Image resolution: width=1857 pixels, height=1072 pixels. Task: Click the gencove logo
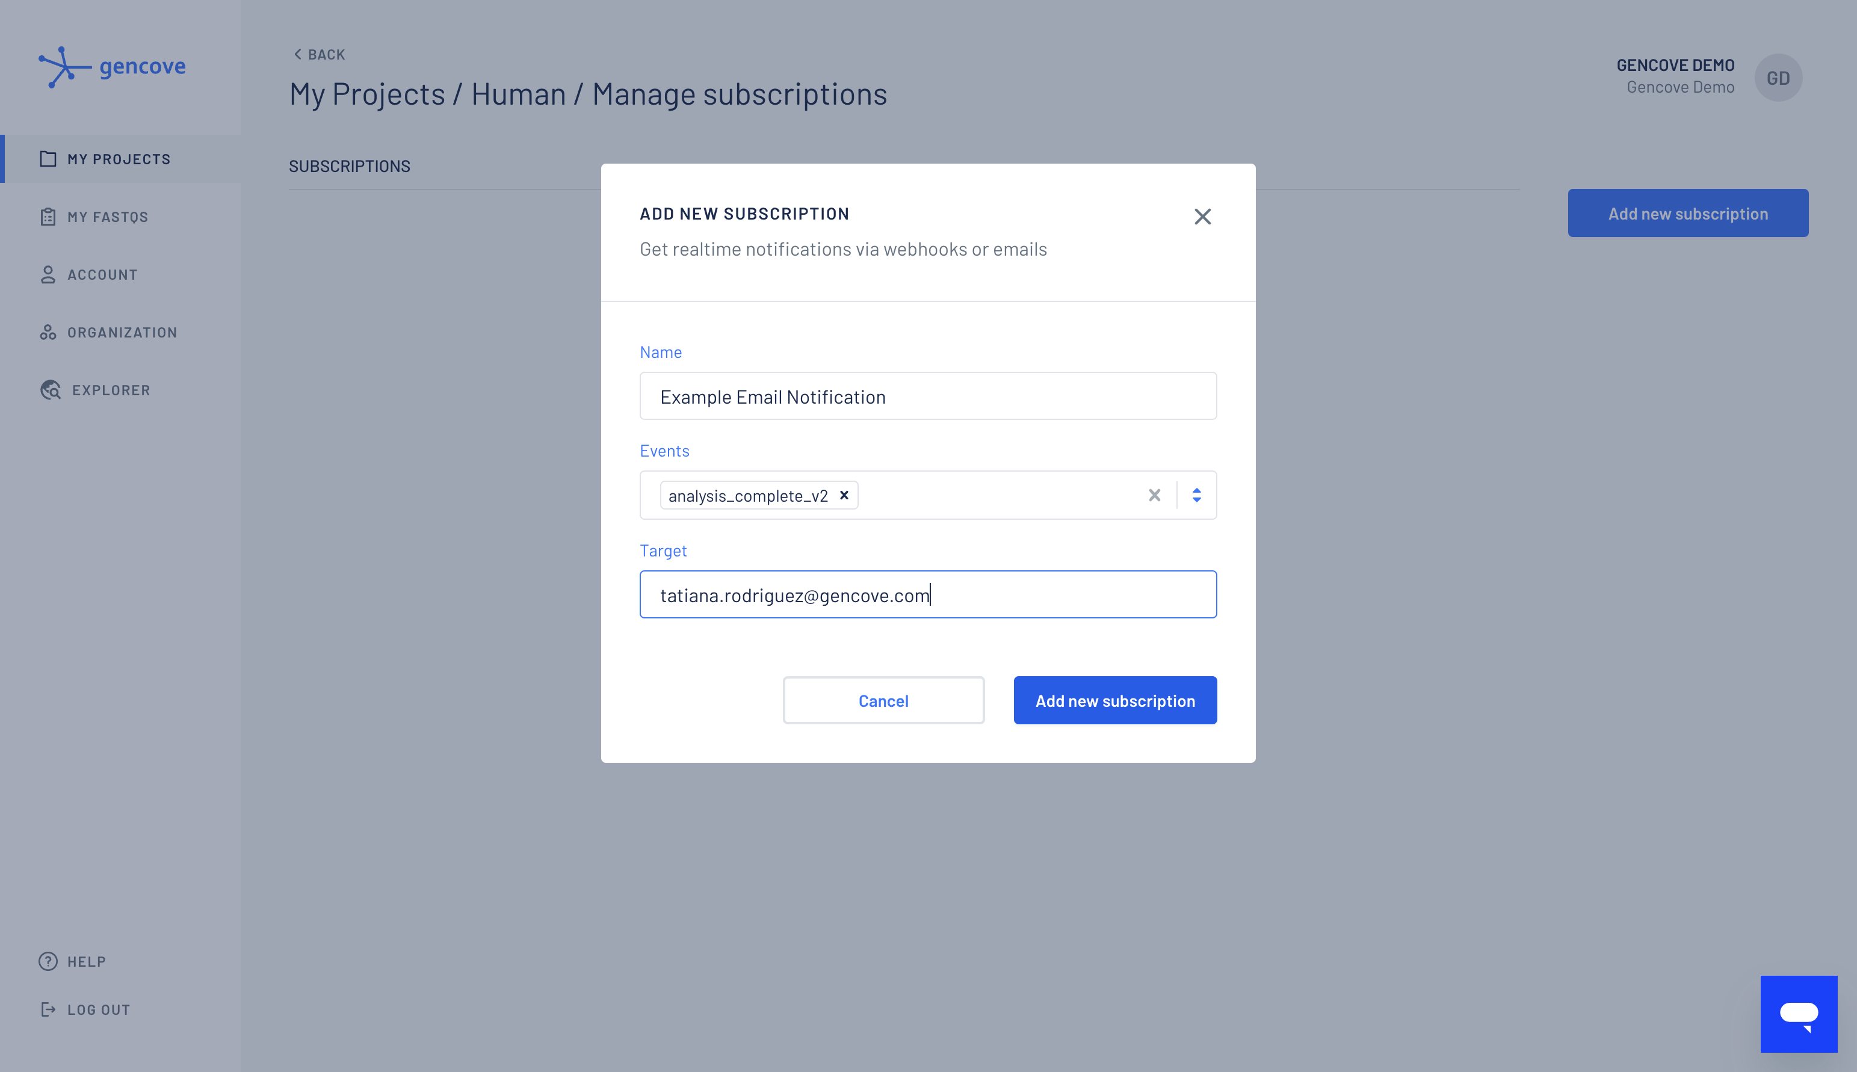coord(112,67)
